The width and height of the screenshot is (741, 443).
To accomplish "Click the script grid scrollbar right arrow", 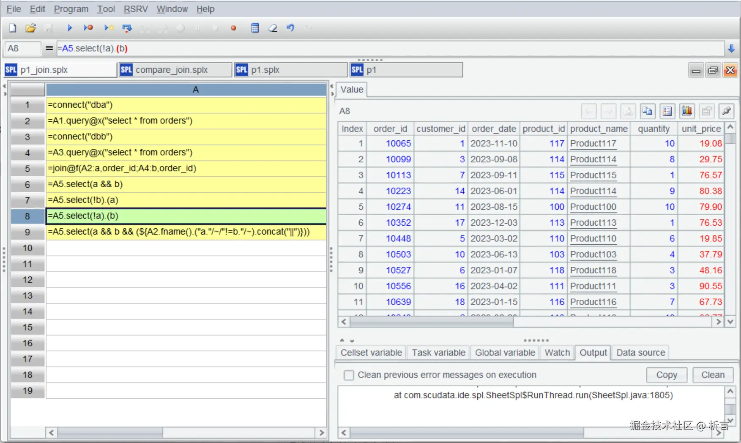I will click(321, 432).
